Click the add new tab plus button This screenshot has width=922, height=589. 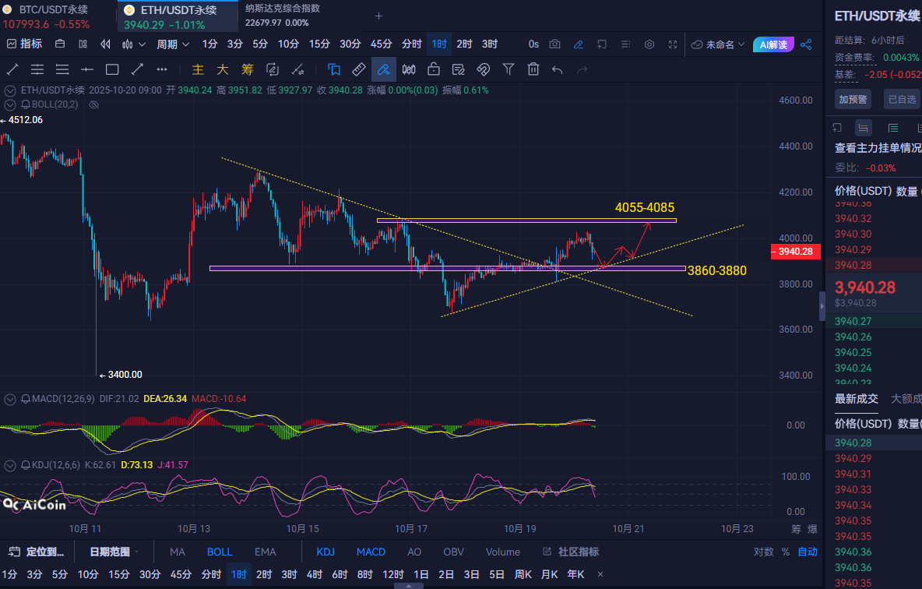tap(378, 16)
